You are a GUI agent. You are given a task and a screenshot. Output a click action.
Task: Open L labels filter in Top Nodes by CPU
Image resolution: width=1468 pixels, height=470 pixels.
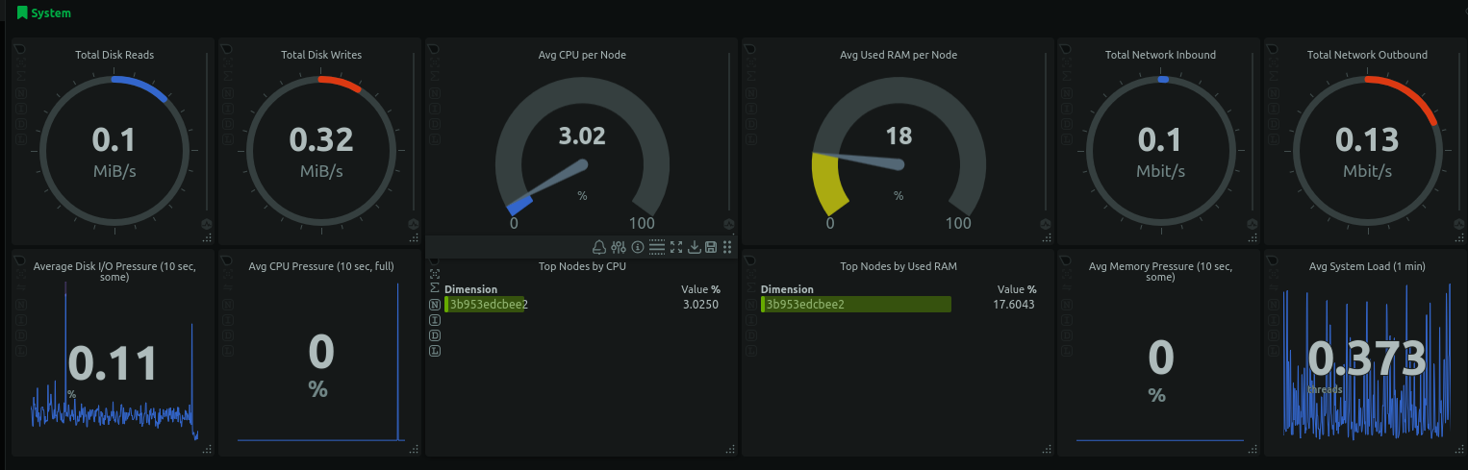[434, 351]
